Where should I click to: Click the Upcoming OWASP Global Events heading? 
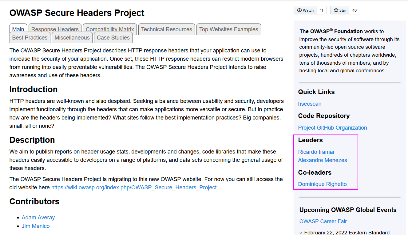tap(348, 210)
